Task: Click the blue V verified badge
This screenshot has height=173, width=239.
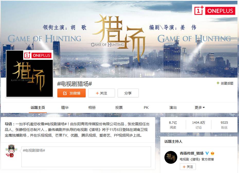Action: [x=207, y=153]
